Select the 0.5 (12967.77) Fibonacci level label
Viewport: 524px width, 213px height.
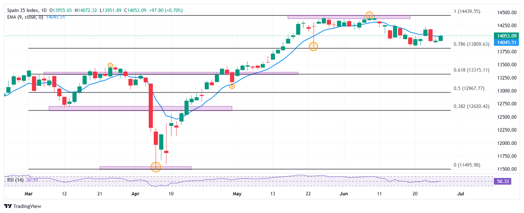pos(470,88)
